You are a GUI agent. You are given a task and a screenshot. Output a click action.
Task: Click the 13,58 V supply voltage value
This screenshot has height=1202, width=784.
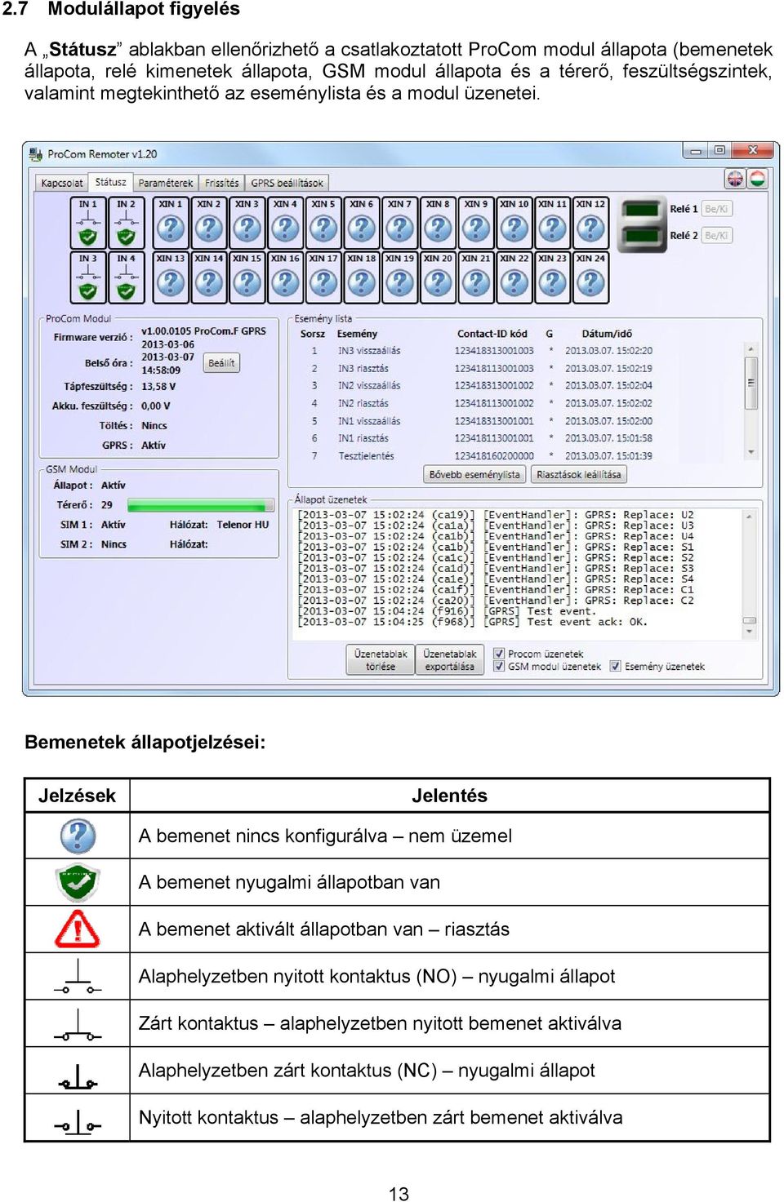click(x=158, y=387)
